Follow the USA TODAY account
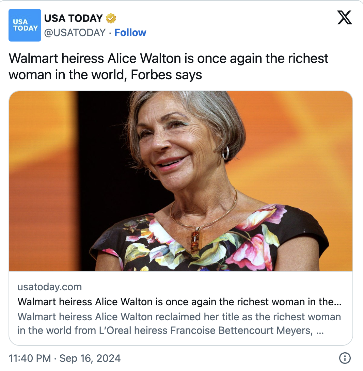The width and height of the screenshot is (363, 371). [x=130, y=33]
